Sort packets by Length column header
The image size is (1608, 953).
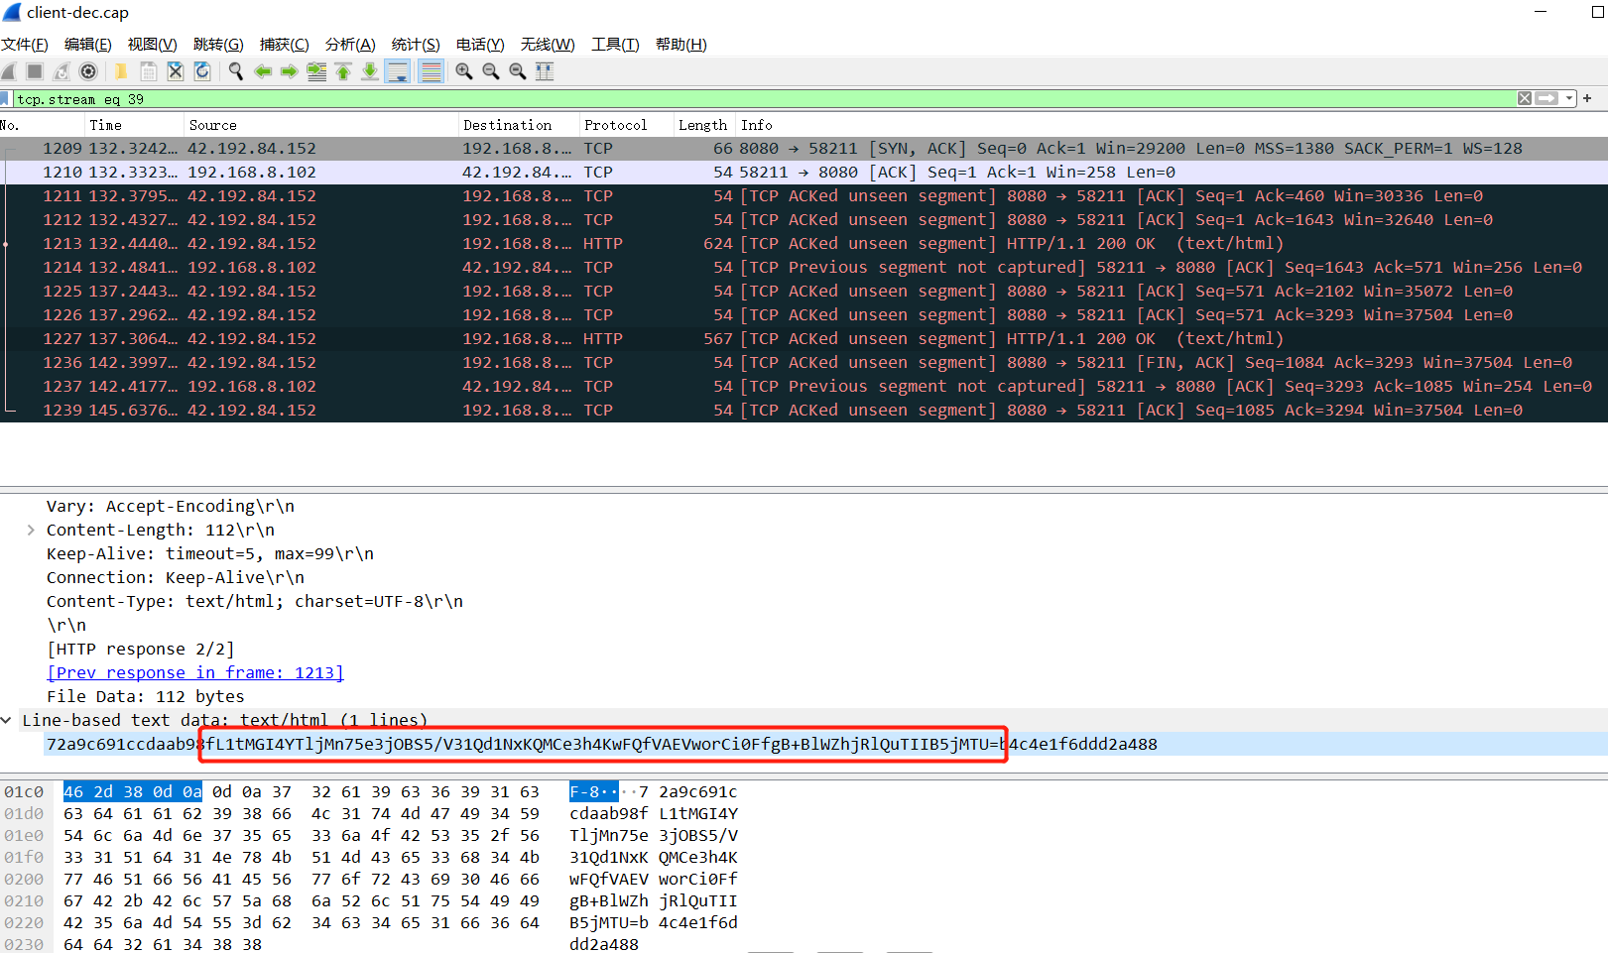(x=703, y=125)
